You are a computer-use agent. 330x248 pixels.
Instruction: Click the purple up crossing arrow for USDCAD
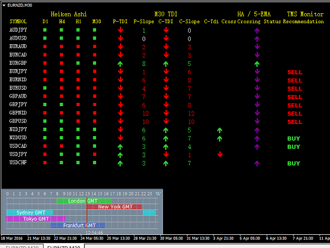click(x=257, y=147)
